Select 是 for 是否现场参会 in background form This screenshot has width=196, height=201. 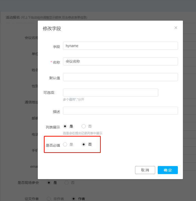49,183
